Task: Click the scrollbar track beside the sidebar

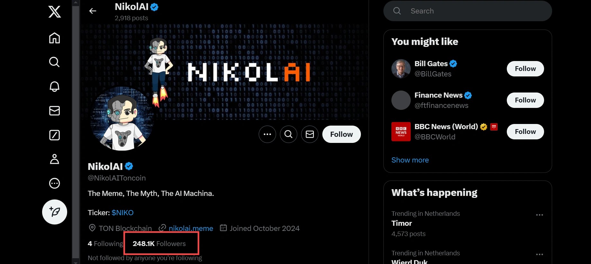Action: [x=76, y=132]
